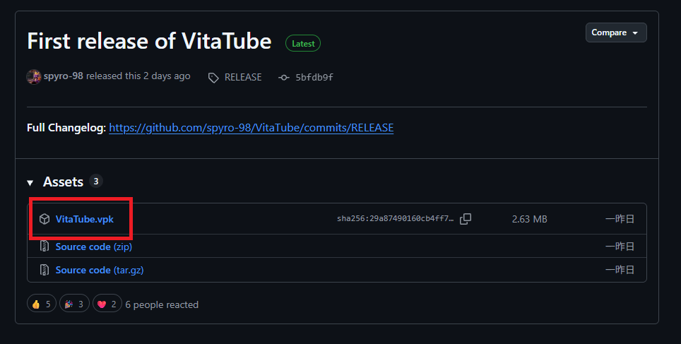The width and height of the screenshot is (681, 344).
Task: Toggle the thumbs up reaction
Action: (42, 304)
